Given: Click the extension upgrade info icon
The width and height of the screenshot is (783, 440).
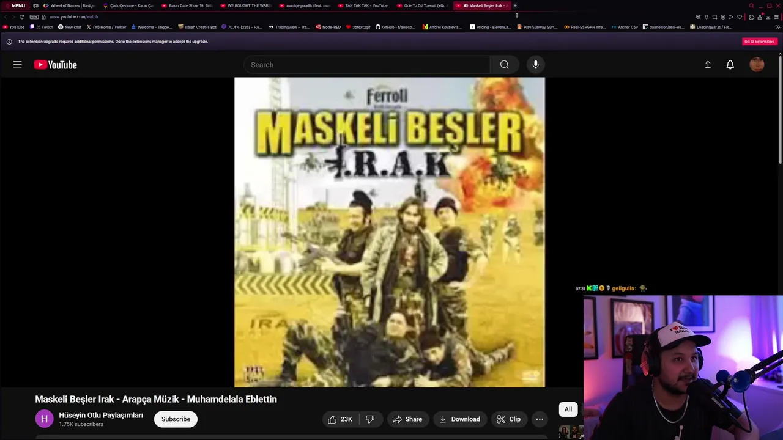Looking at the screenshot, I should 9,42.
